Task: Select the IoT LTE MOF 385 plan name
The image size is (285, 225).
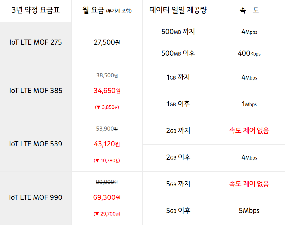Action: [35, 91]
